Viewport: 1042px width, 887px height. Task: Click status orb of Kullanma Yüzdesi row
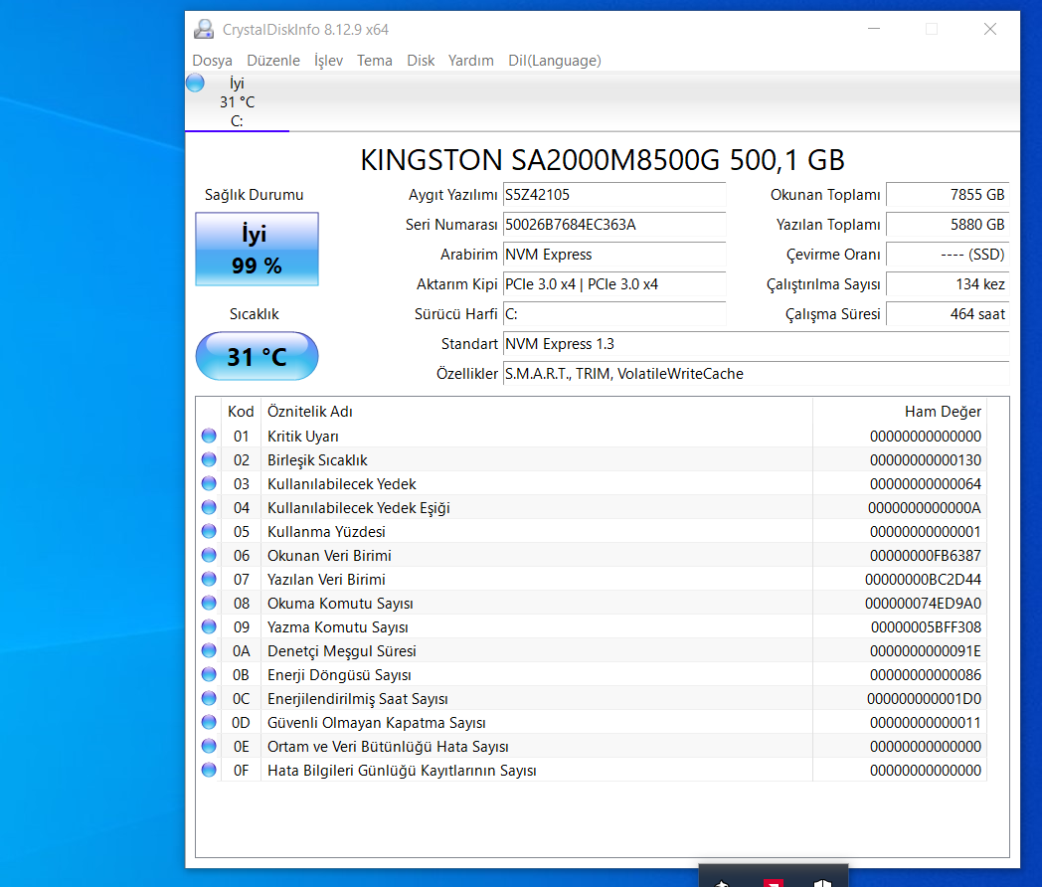pos(209,532)
